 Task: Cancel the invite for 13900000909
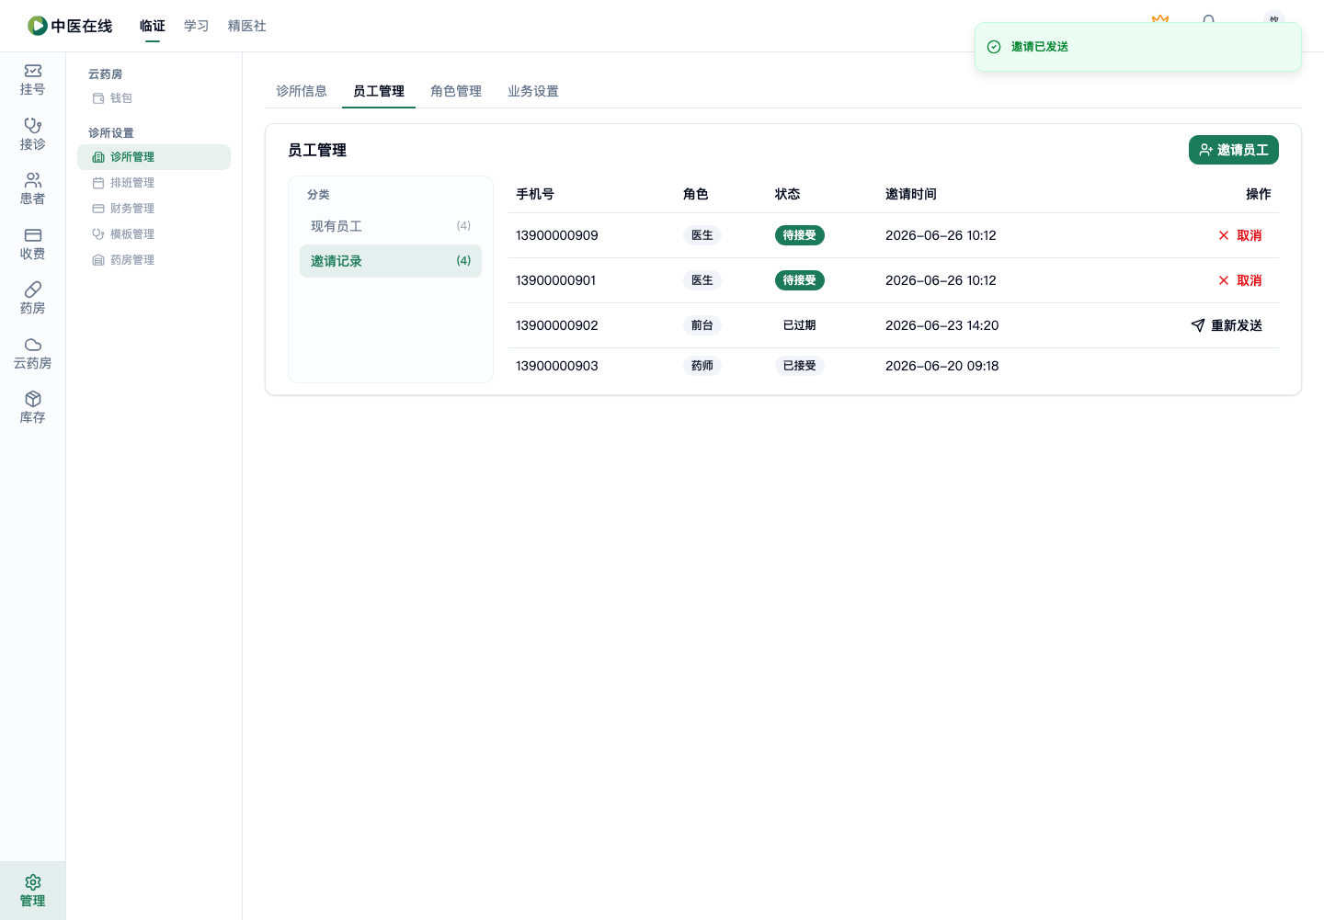(1240, 235)
